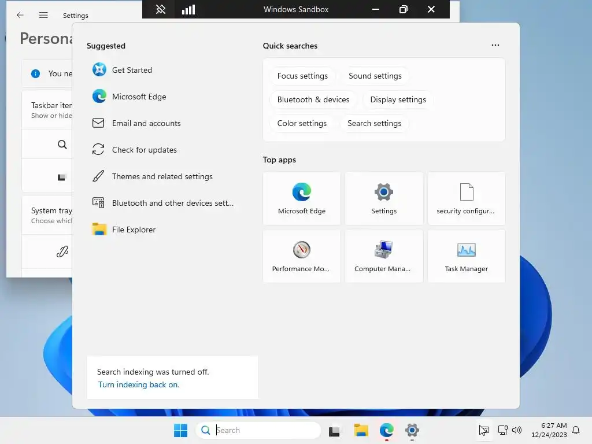Open Settings tile in Top apps
The height and width of the screenshot is (444, 592).
click(x=384, y=198)
